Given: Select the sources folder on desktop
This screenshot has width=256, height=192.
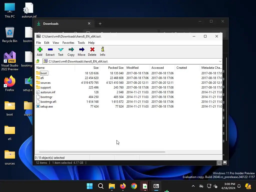Looking at the screenshot, I should pyautogui.click(x=10, y=157).
